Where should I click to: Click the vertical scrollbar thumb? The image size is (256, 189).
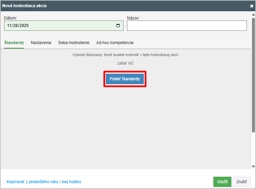pyautogui.click(x=253, y=75)
